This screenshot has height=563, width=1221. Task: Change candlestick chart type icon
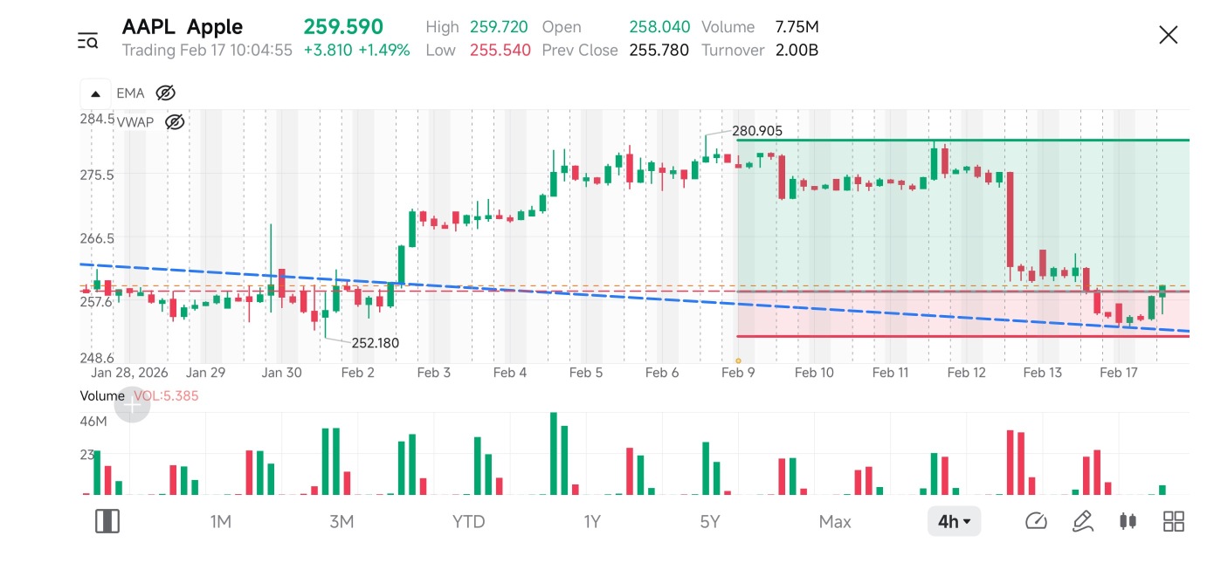[x=1128, y=522]
